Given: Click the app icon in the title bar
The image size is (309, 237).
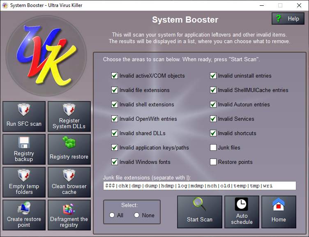Looking at the screenshot, I should (5, 5).
